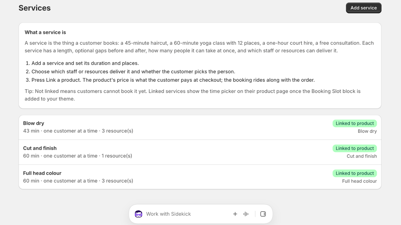Click the Services page title
This screenshot has width=401, height=225.
click(x=35, y=8)
